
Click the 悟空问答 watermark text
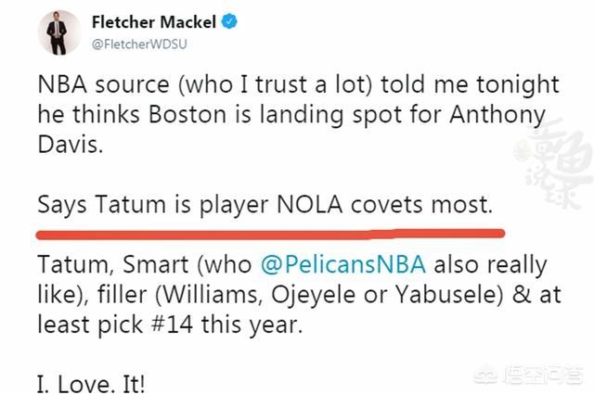[542, 374]
